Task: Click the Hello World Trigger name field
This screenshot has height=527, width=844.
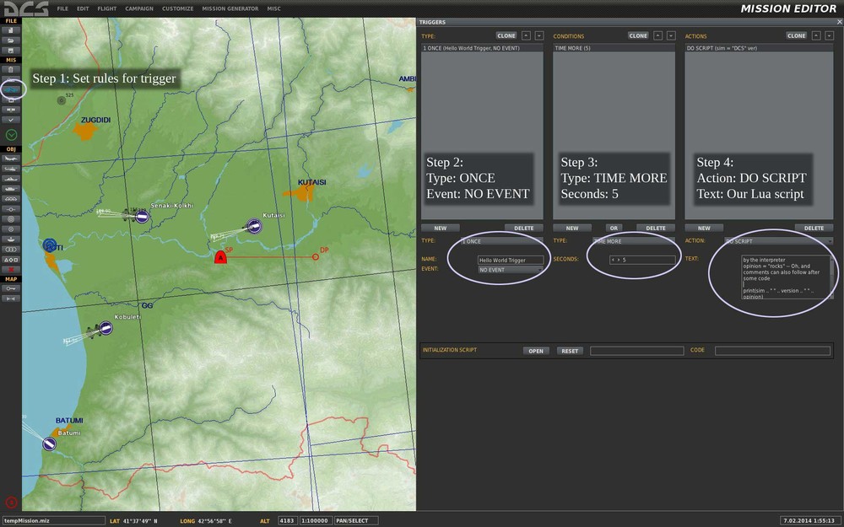Action: coord(511,260)
